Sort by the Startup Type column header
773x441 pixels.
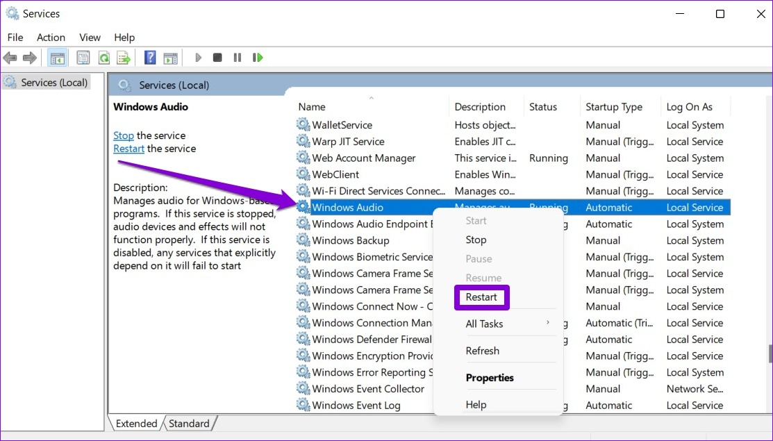pyautogui.click(x=613, y=107)
